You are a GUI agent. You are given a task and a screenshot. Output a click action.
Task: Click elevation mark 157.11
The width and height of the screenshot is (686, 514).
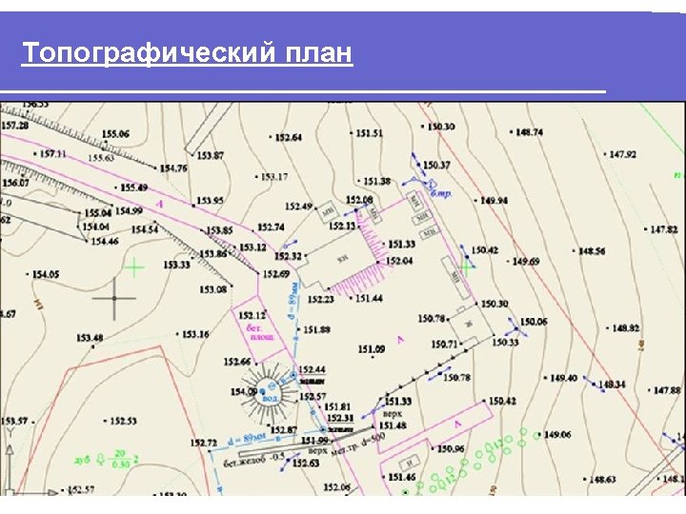(52, 154)
